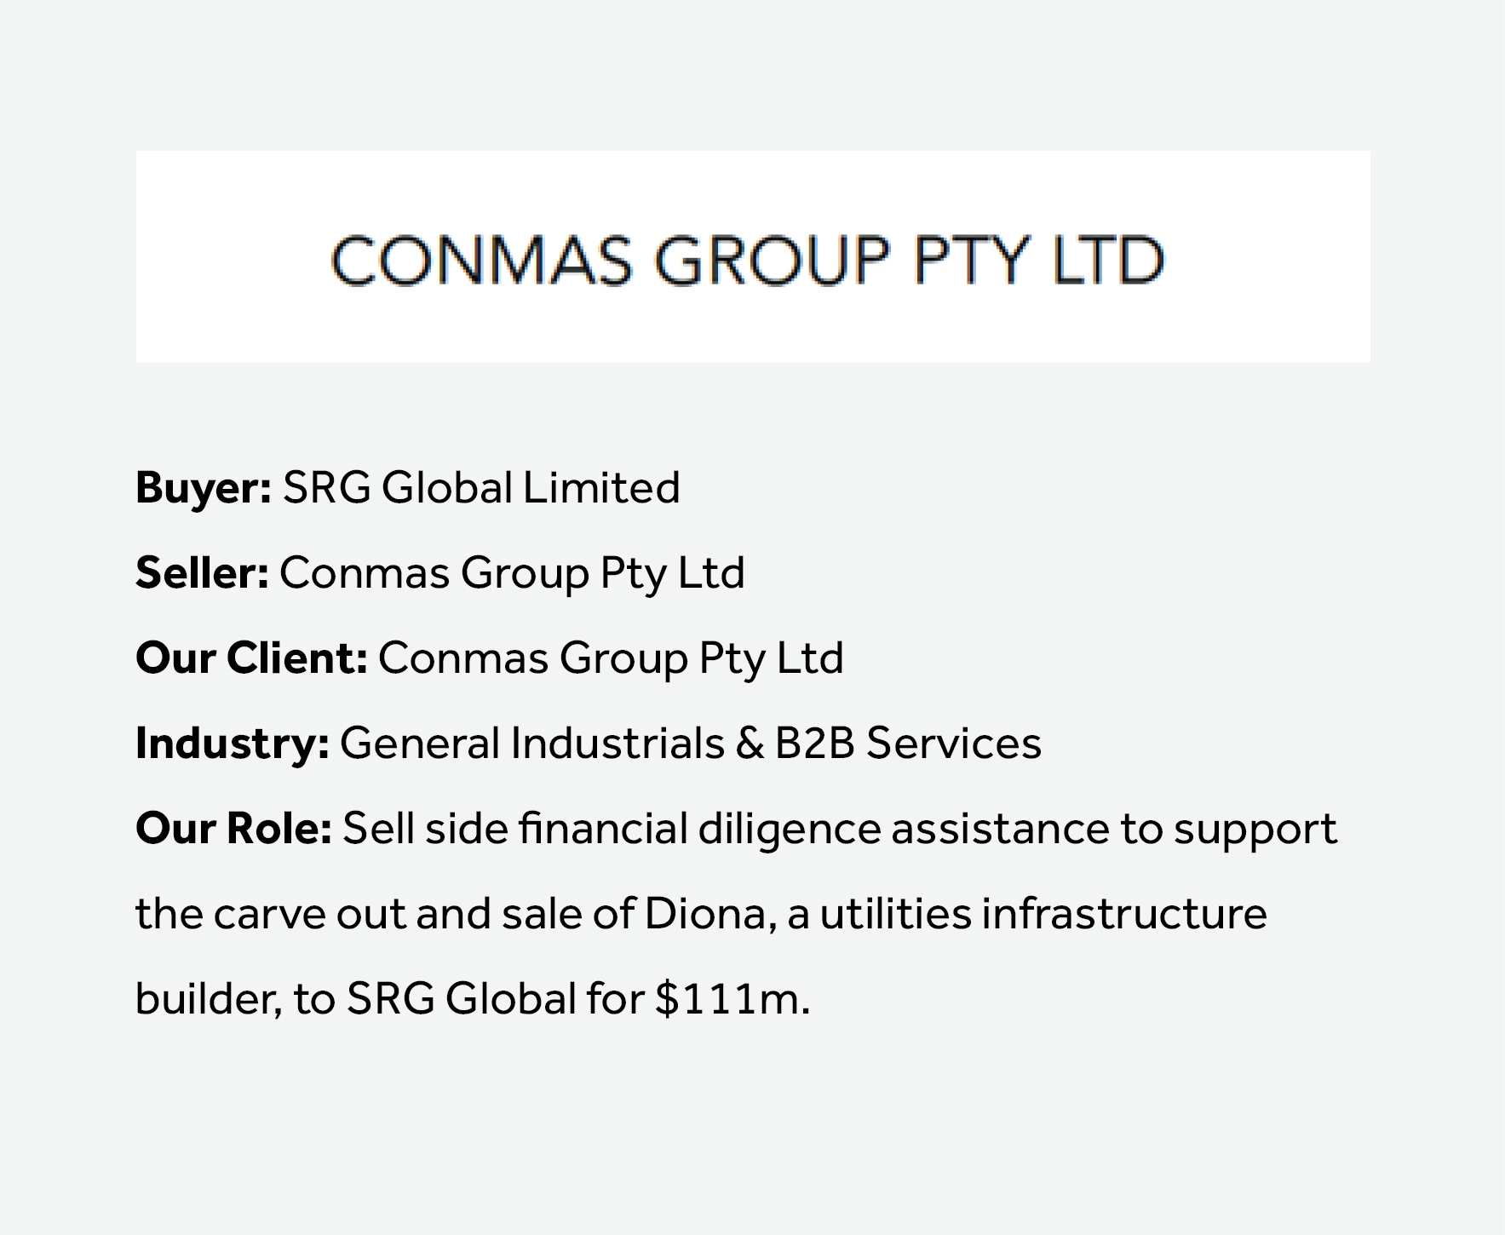The height and width of the screenshot is (1235, 1505).
Task: Click the word GROUP in the logo
Action: pos(772,260)
